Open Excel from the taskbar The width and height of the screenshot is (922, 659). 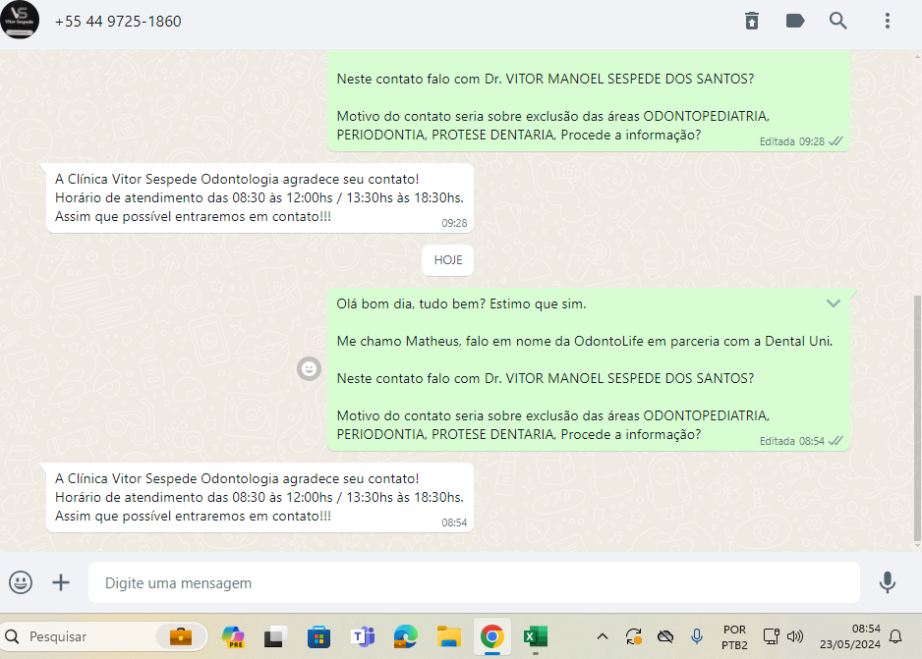[x=536, y=636]
